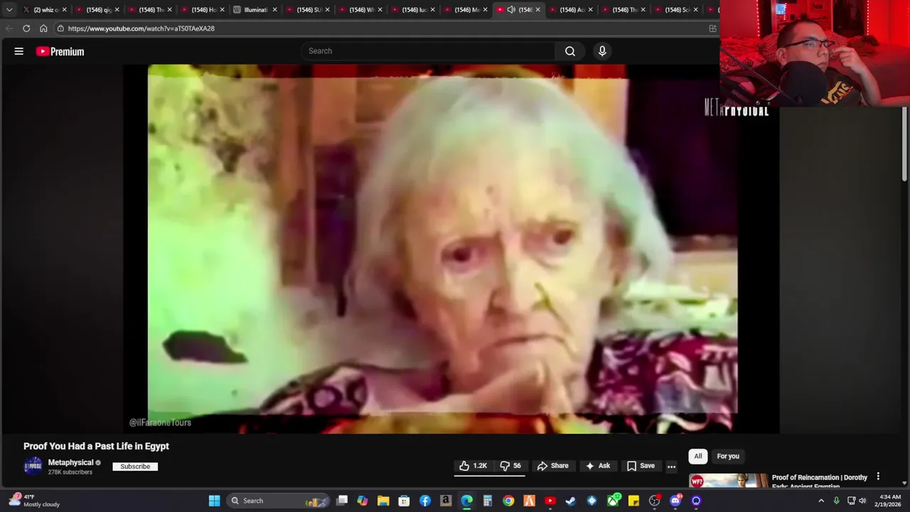This screenshot has width=910, height=512.
Task: Open File Explorer from taskbar
Action: click(383, 501)
